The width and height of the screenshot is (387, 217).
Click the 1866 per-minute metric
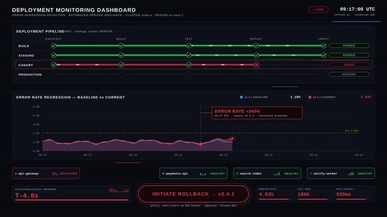pyautogui.click(x=303, y=194)
